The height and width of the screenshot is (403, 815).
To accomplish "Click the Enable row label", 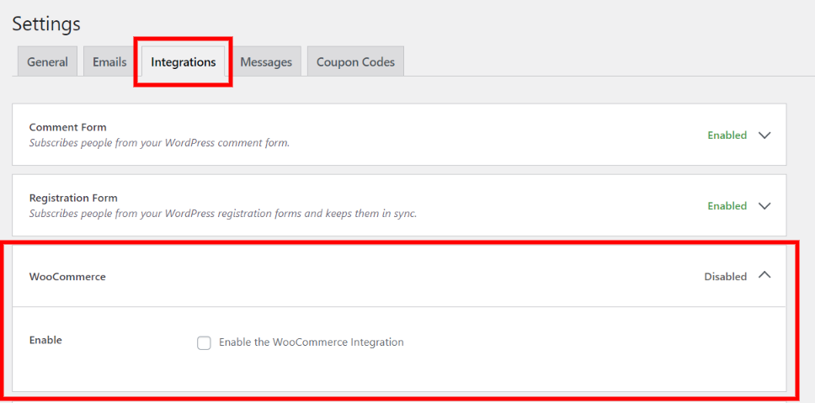I will coord(45,340).
